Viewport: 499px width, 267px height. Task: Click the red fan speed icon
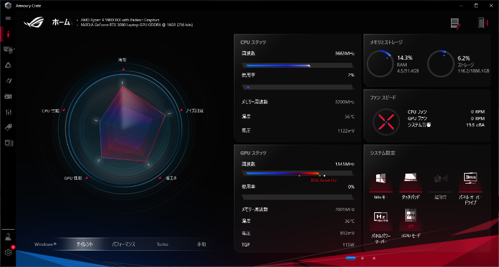(x=386, y=122)
